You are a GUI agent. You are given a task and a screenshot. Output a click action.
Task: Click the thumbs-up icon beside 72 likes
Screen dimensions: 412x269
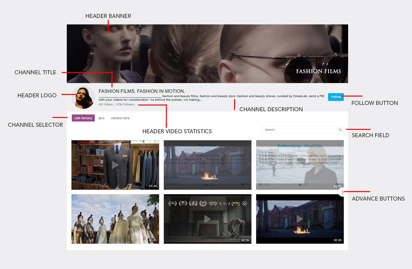point(300,185)
